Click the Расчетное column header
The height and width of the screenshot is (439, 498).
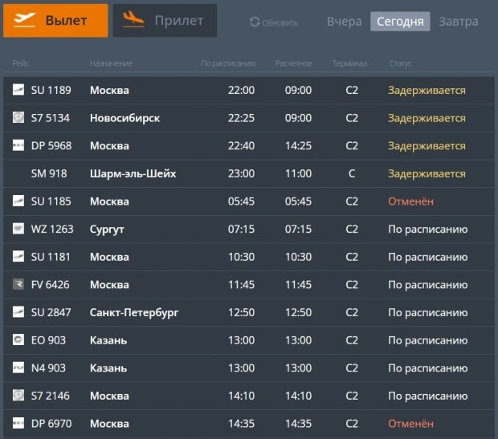point(293,63)
